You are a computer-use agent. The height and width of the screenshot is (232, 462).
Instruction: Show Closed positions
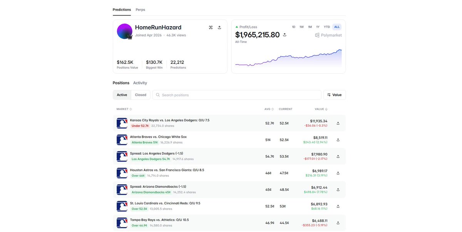(141, 95)
